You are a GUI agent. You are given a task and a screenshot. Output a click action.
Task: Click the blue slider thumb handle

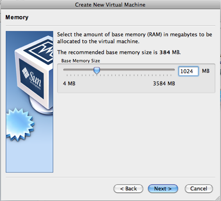click(97, 71)
